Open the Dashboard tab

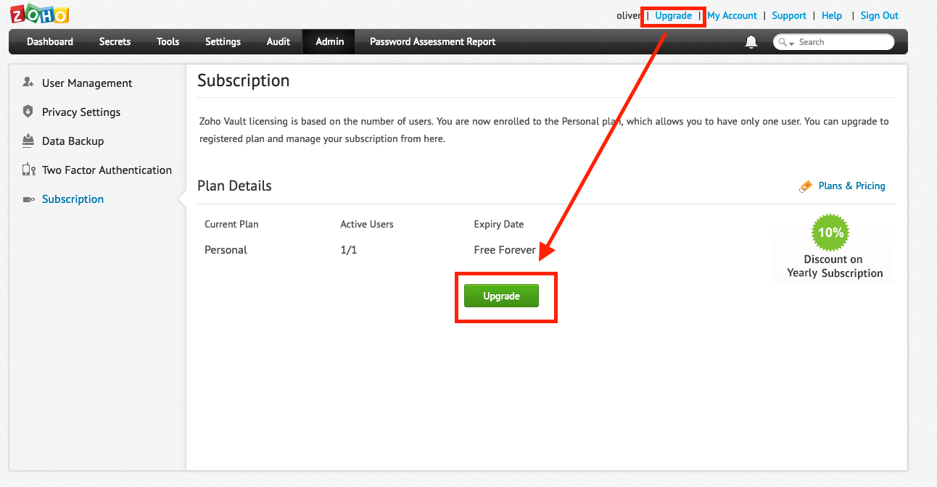point(50,41)
